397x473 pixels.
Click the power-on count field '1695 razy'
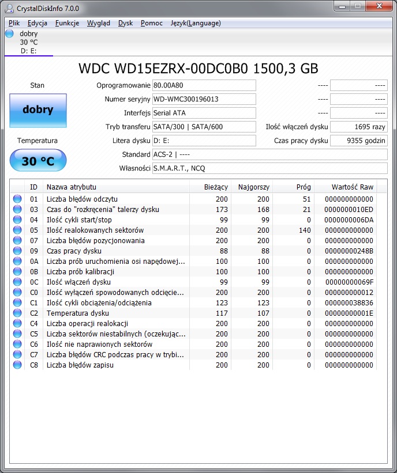point(359,127)
